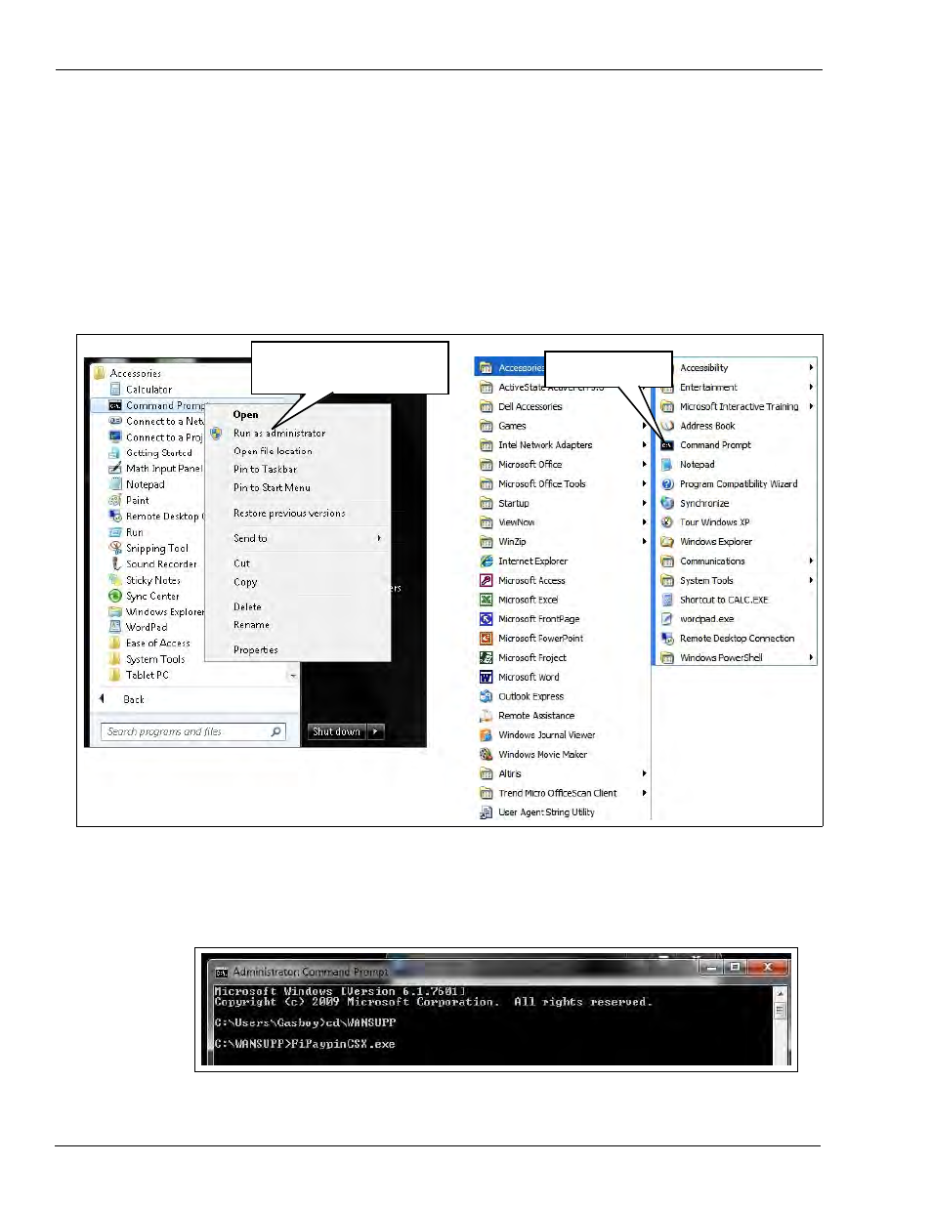Expand the Games submenu arrow
The height and width of the screenshot is (1206, 932).
click(x=644, y=426)
